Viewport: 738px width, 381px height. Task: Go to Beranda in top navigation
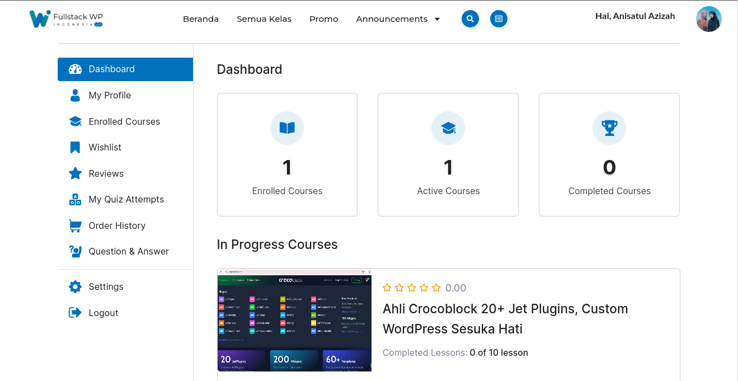coord(201,19)
